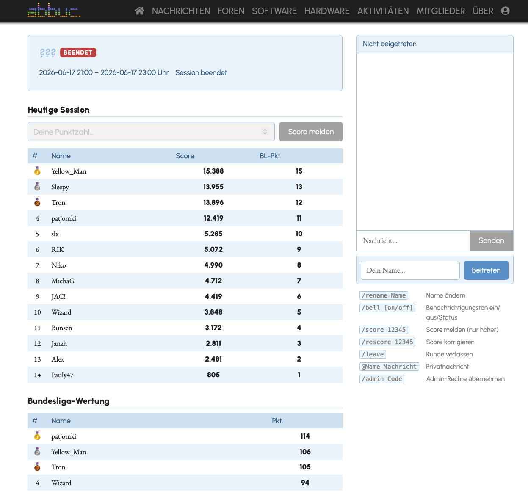
Task: Click the Score column header
Action: point(185,156)
